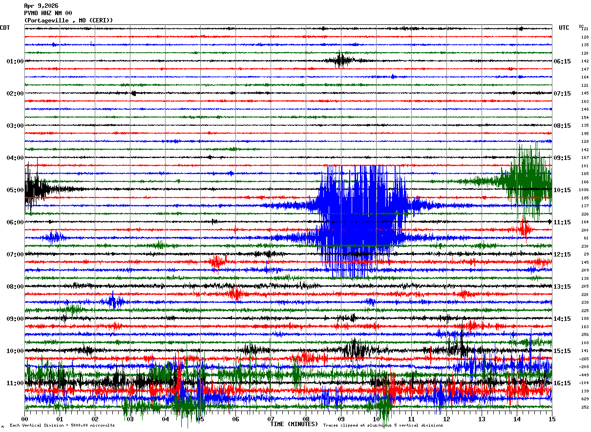Click the DC offset value '195'
Screen dimensions: 591x432
click(585, 134)
